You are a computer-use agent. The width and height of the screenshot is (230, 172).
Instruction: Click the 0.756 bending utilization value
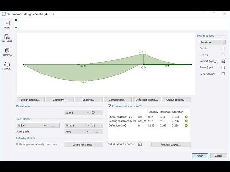point(175,121)
